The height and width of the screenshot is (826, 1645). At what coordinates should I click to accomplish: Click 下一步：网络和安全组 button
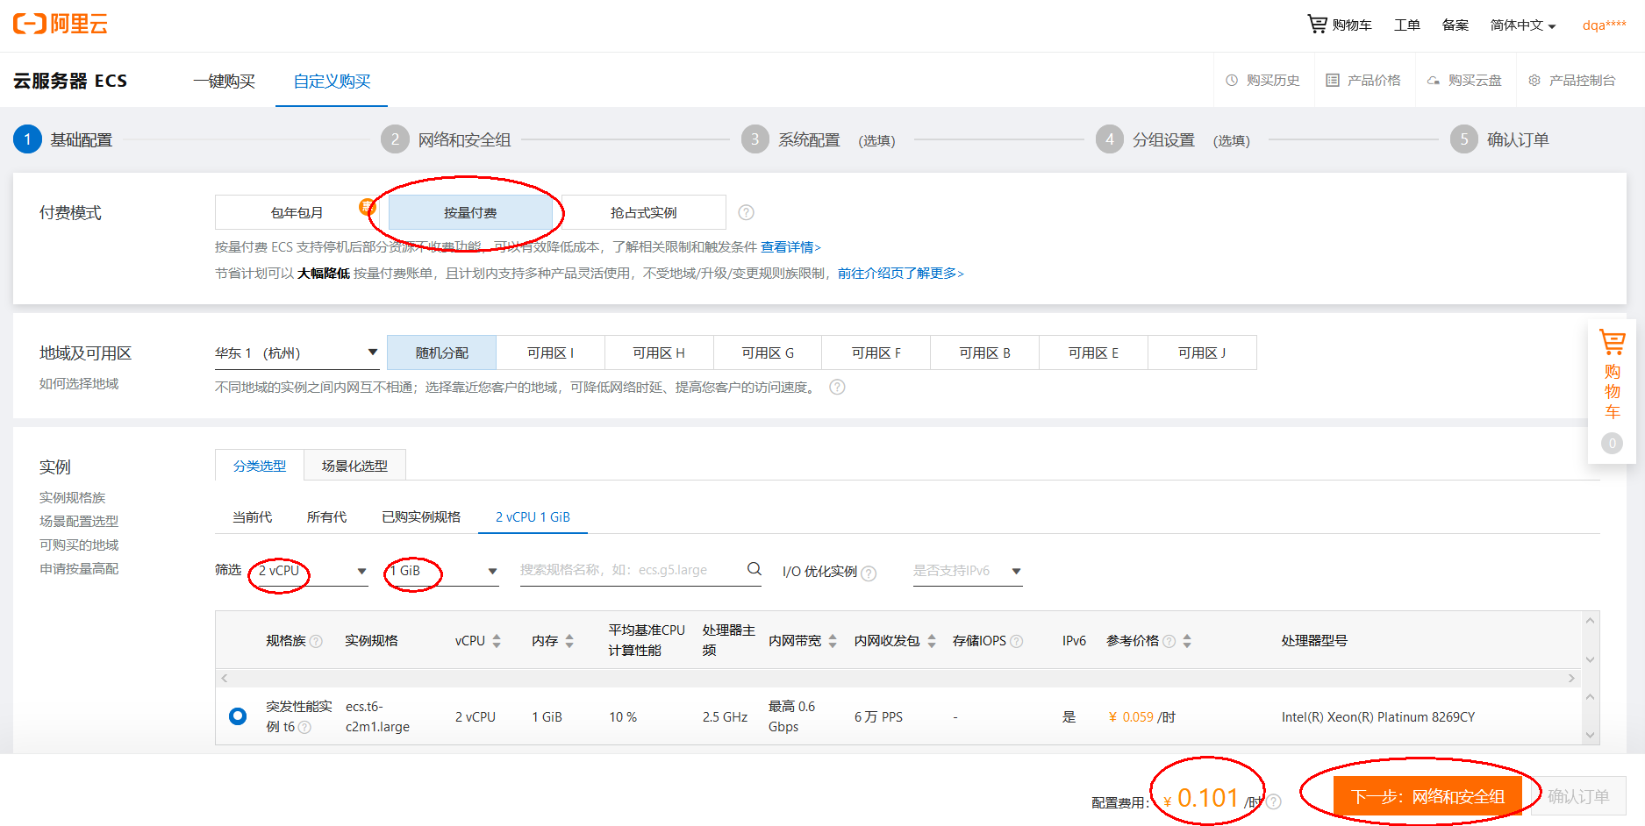(1427, 796)
